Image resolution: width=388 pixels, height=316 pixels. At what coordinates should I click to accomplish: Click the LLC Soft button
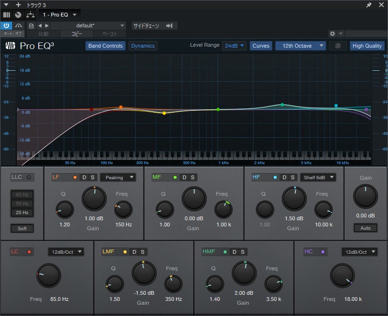click(22, 228)
